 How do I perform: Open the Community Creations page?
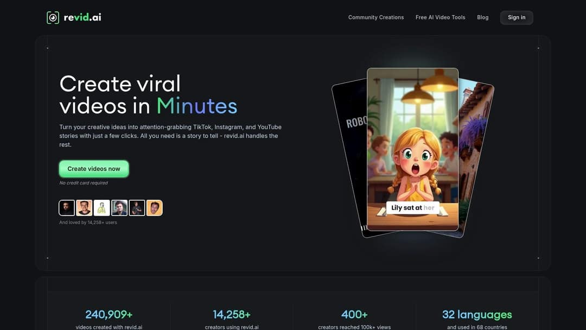point(376,17)
